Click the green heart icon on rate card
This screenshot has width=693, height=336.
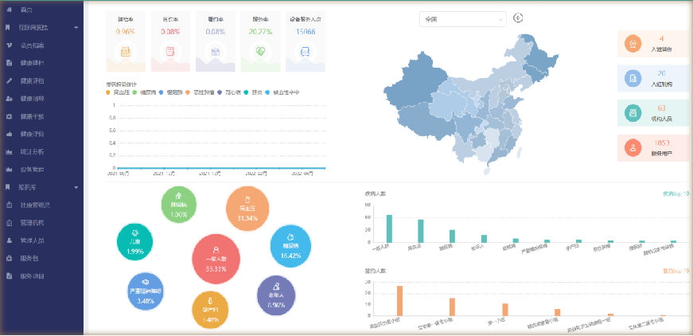260,52
